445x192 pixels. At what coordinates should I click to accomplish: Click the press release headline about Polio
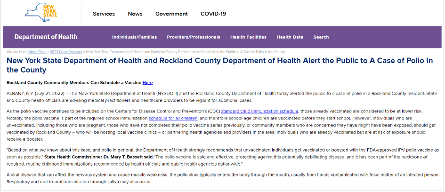pos(219,65)
